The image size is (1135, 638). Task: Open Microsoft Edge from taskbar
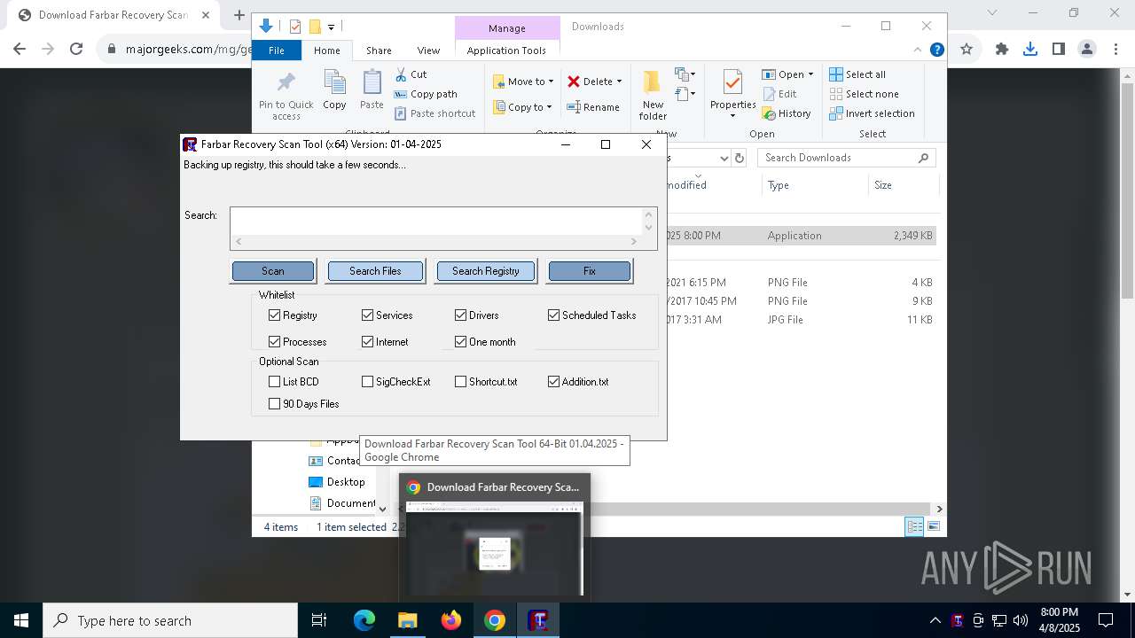point(364,620)
